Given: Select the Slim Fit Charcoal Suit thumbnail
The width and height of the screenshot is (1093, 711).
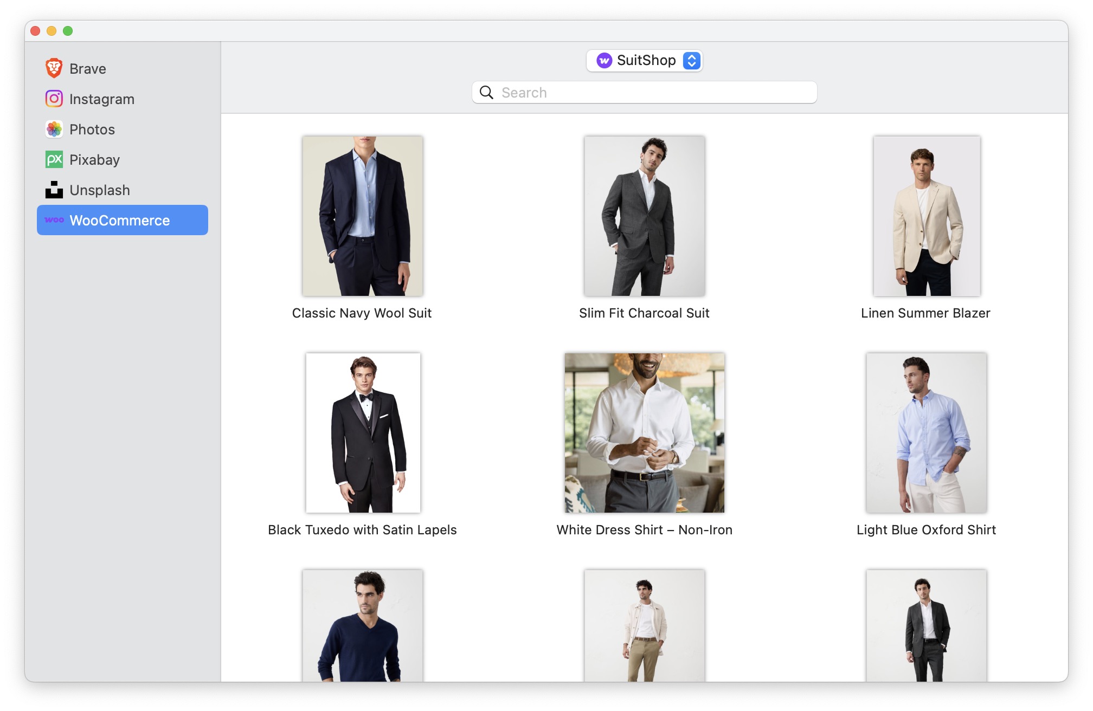Looking at the screenshot, I should [645, 216].
